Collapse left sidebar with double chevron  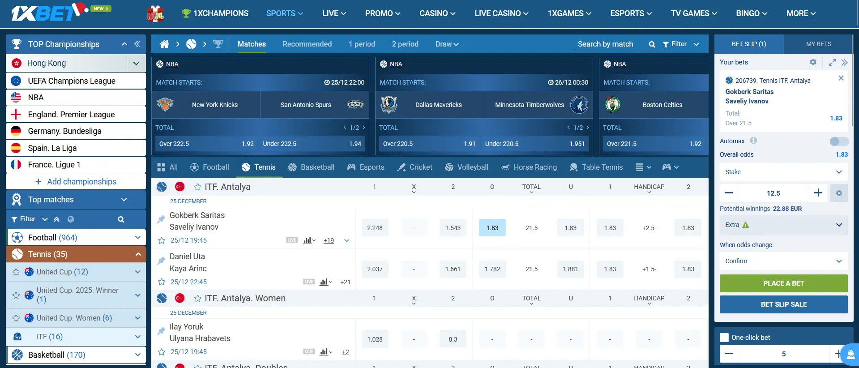137,44
